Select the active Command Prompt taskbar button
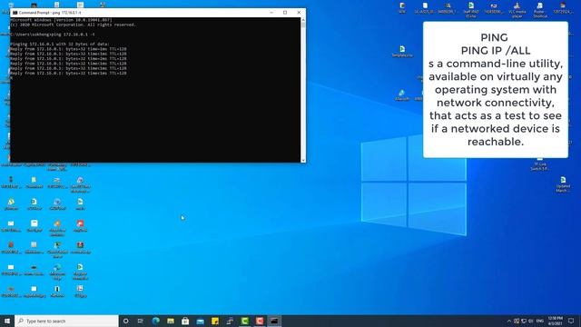The image size is (581, 327). coord(274,321)
